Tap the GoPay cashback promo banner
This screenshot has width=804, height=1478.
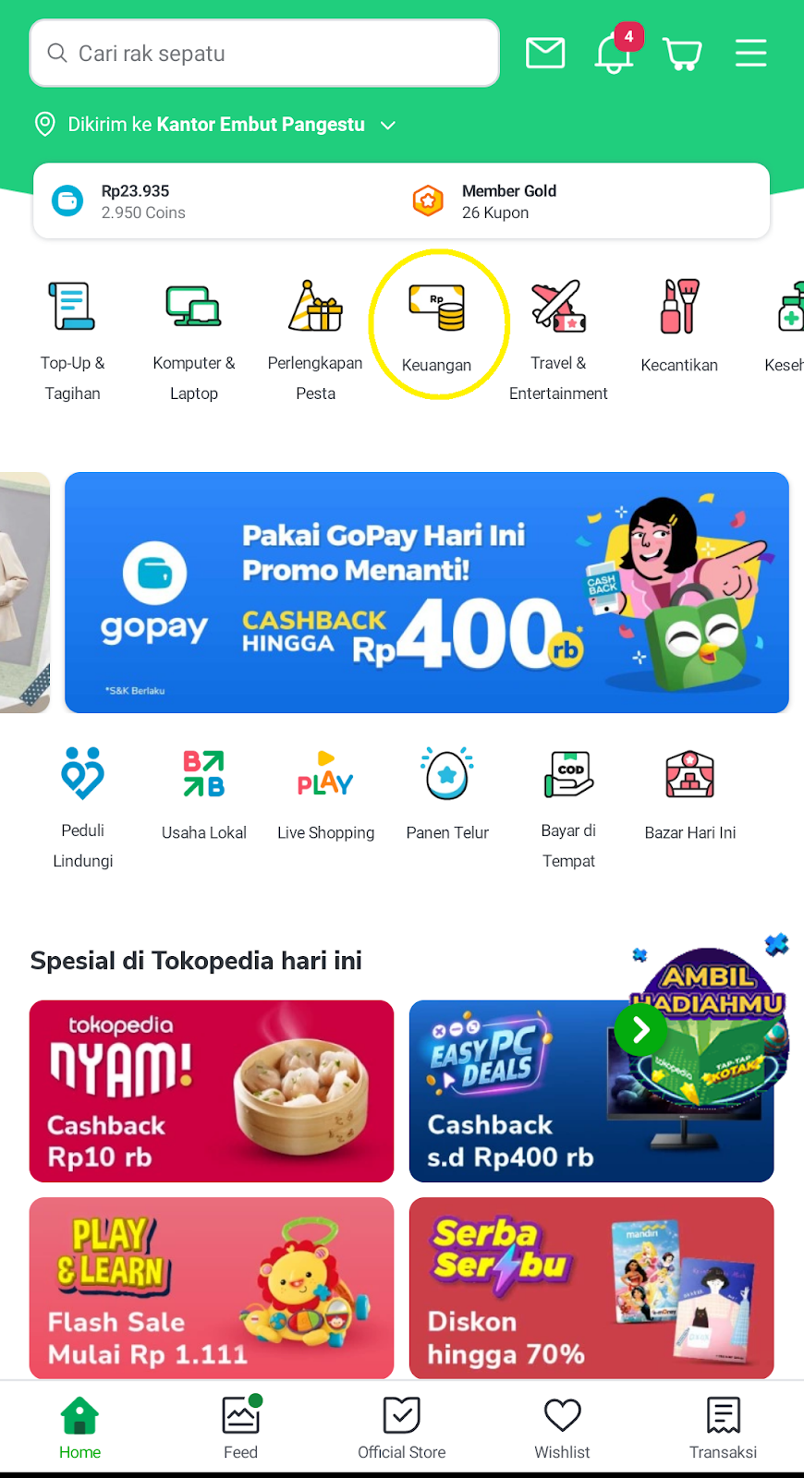427,592
